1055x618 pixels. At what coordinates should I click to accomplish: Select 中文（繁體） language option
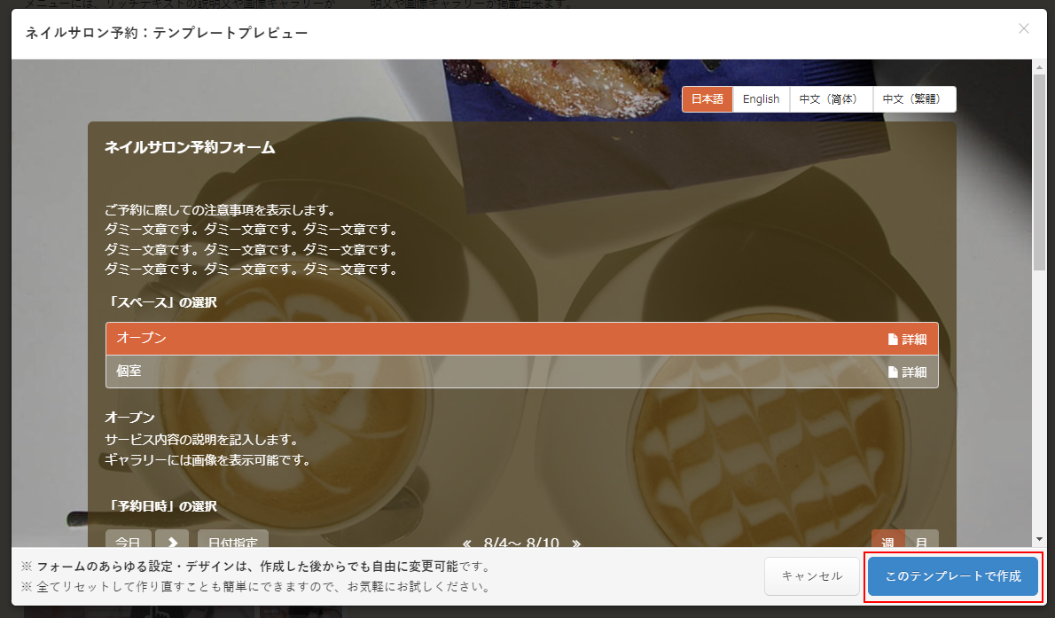(x=914, y=99)
